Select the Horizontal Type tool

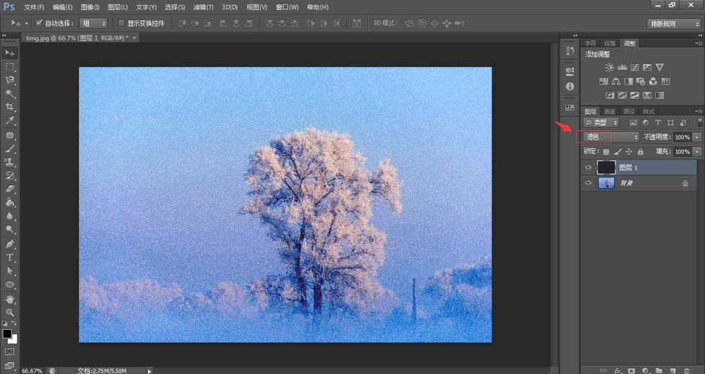9,258
